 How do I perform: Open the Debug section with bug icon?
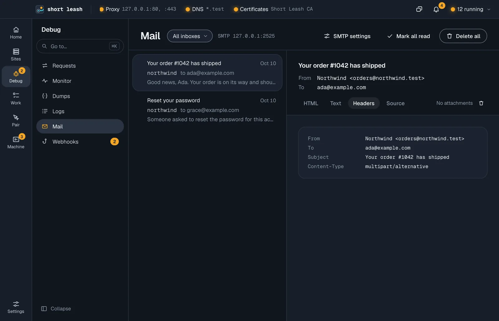[x=16, y=77]
